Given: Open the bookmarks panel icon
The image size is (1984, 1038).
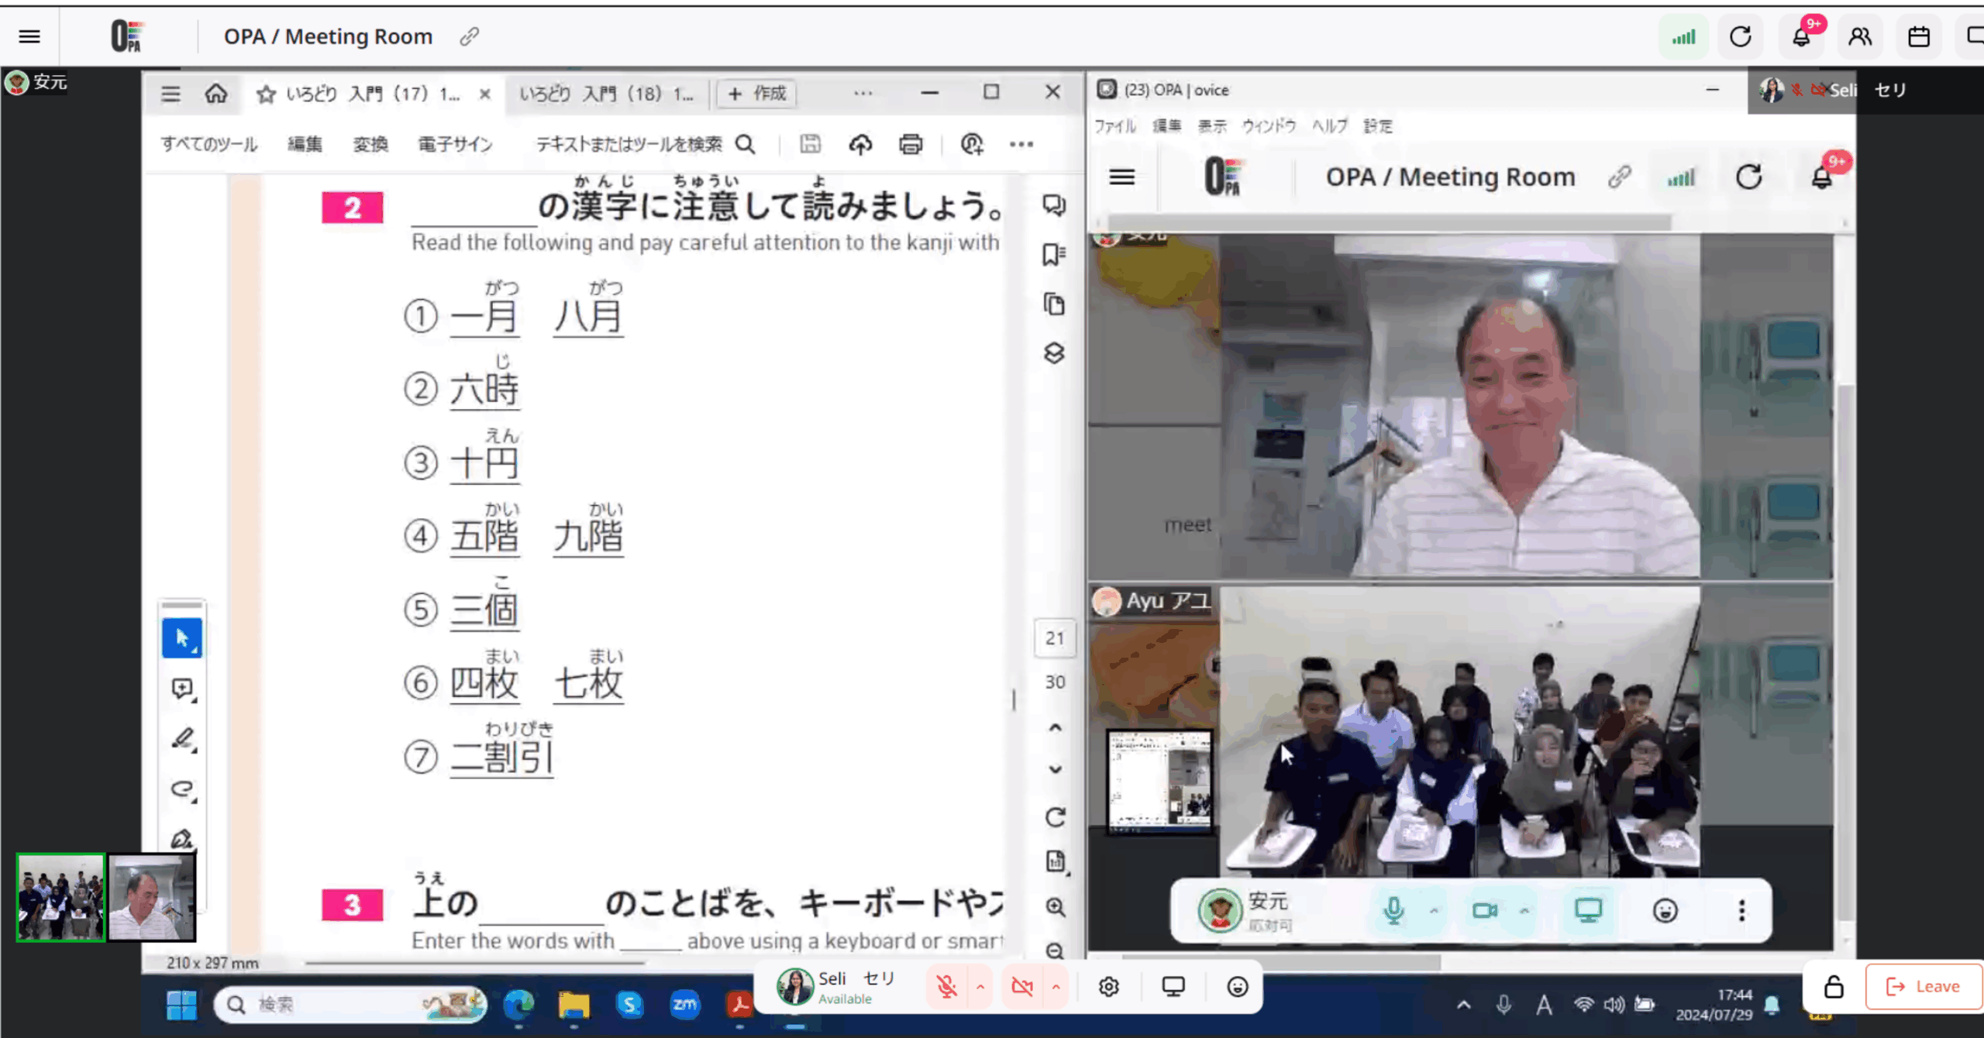Looking at the screenshot, I should [1053, 254].
